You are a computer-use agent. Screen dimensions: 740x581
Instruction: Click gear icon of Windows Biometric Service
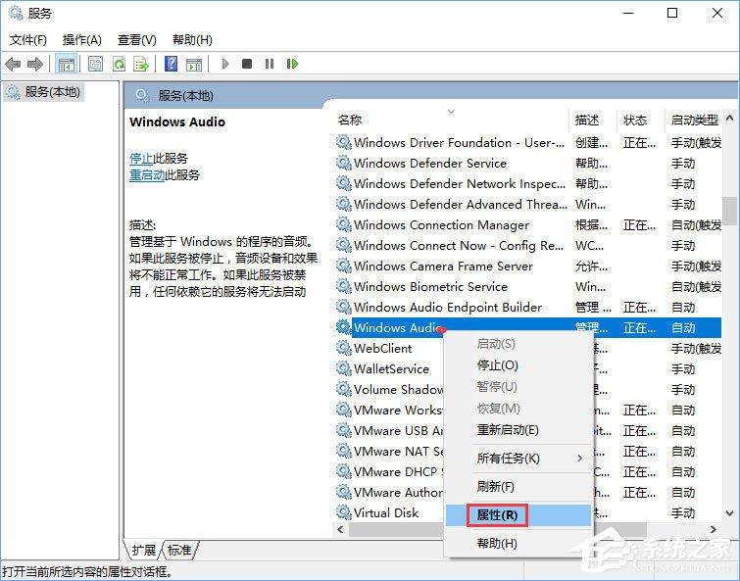point(343,286)
